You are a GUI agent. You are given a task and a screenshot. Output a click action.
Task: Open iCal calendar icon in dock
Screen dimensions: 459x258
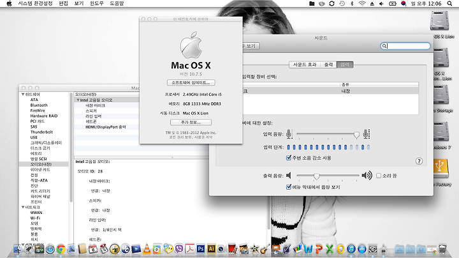pos(93,249)
